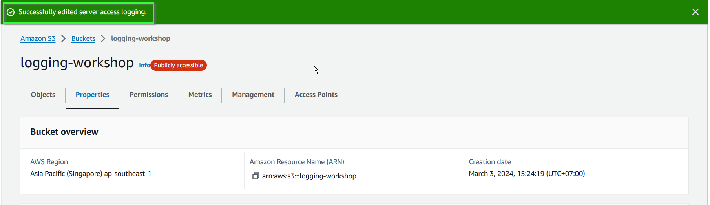Click the AWS Region label
The height and width of the screenshot is (205, 710).
tap(49, 162)
